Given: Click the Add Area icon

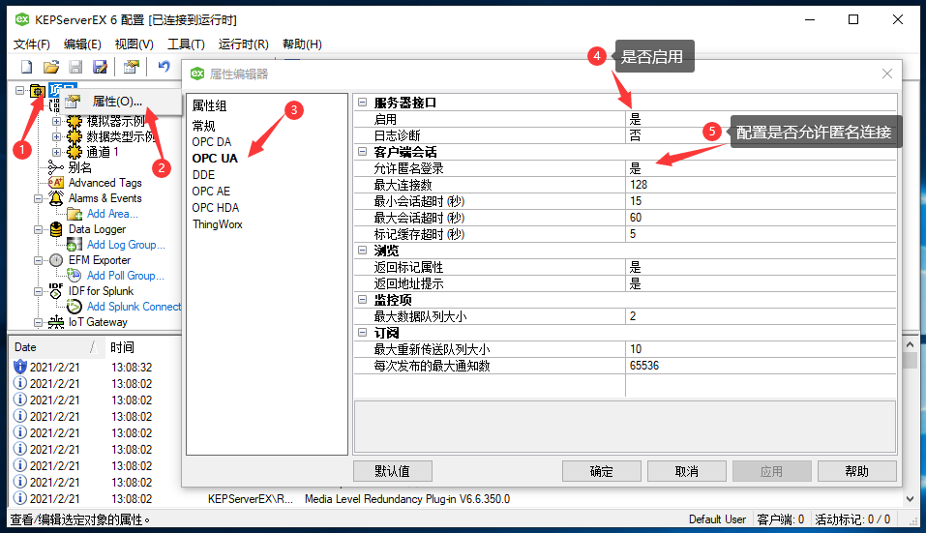Looking at the screenshot, I should [x=75, y=214].
